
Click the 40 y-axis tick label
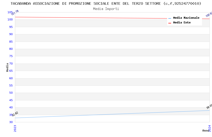(x=11, y=107)
